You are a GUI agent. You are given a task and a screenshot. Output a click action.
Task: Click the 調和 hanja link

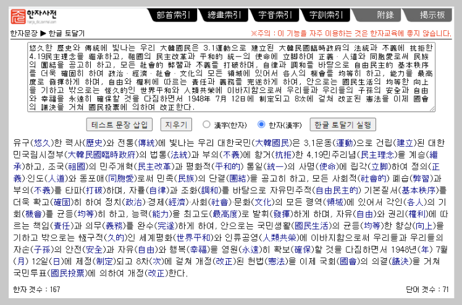point(210,190)
